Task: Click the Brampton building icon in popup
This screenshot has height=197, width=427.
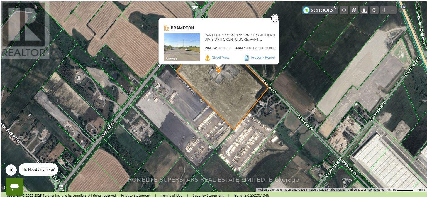Action: click(x=167, y=28)
